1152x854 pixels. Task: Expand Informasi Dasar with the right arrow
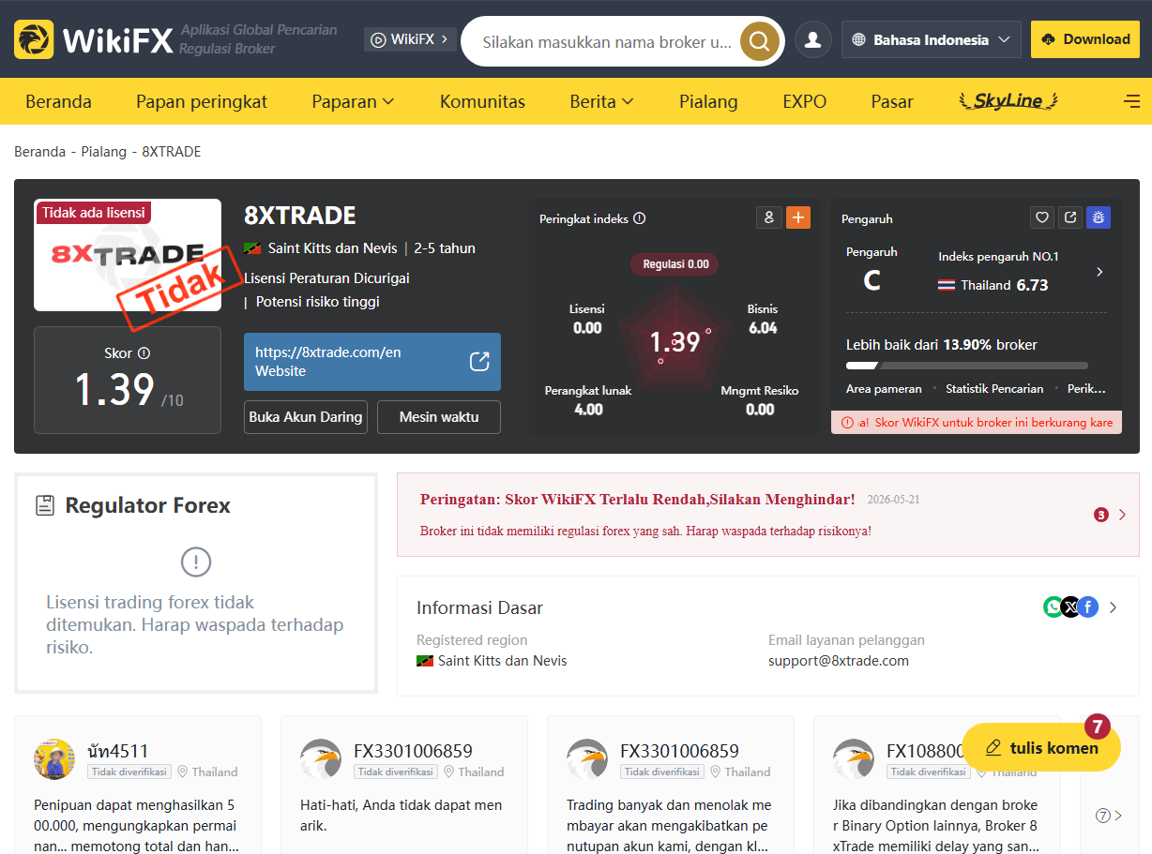(x=1113, y=607)
